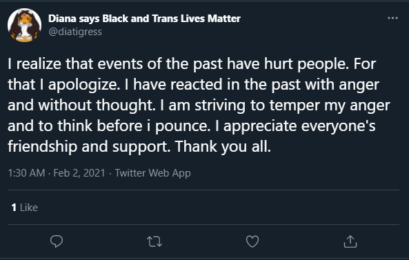Click the bold like count number 1
Image resolution: width=409 pixels, height=260 pixels.
(14, 208)
